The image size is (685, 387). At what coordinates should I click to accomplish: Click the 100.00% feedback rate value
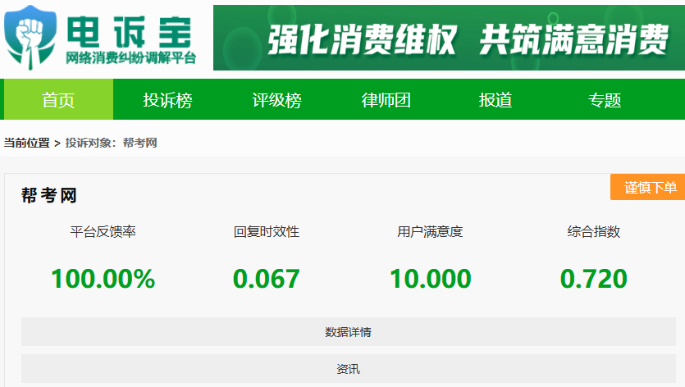click(103, 279)
